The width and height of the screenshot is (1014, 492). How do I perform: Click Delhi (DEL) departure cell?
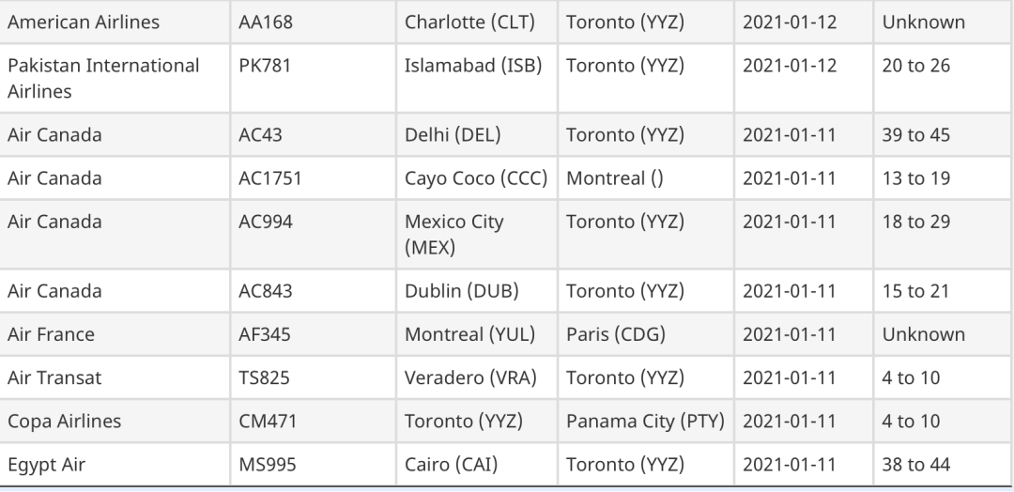(477, 134)
